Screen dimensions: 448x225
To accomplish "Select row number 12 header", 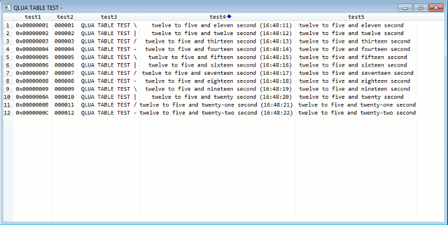I will (8, 113).
